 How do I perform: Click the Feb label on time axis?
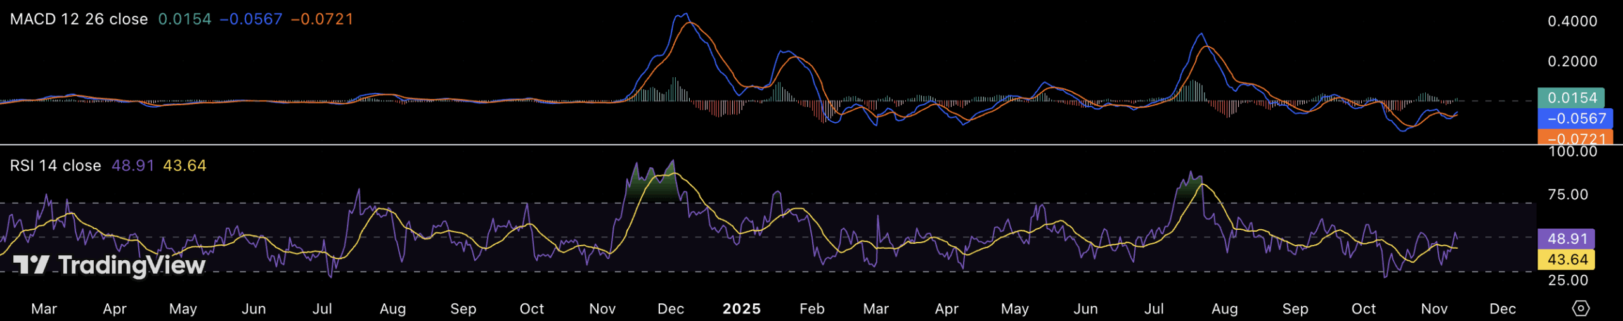[x=811, y=309]
